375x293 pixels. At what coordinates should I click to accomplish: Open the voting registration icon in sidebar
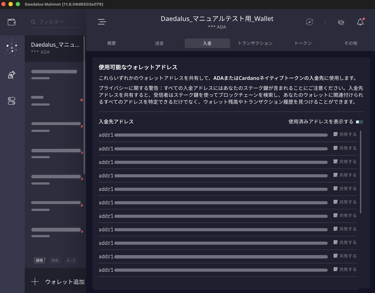tap(12, 75)
